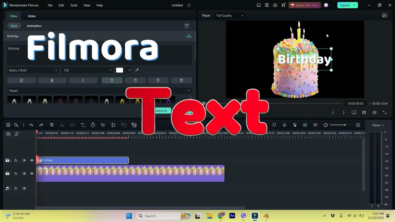
Task: Adjust the timeline zoom slider handle
Action: [x=345, y=125]
